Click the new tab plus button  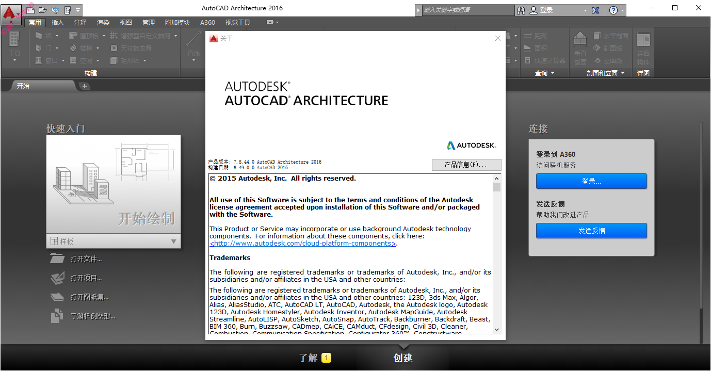coord(85,86)
